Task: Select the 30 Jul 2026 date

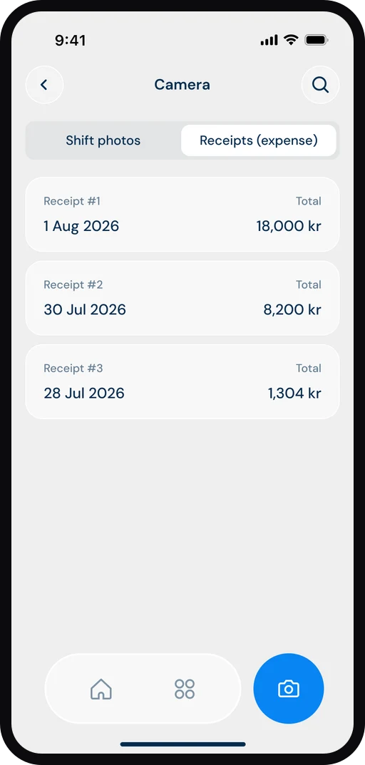Action: pyautogui.click(x=85, y=310)
